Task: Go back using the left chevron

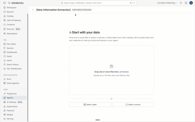Action: 33,10
